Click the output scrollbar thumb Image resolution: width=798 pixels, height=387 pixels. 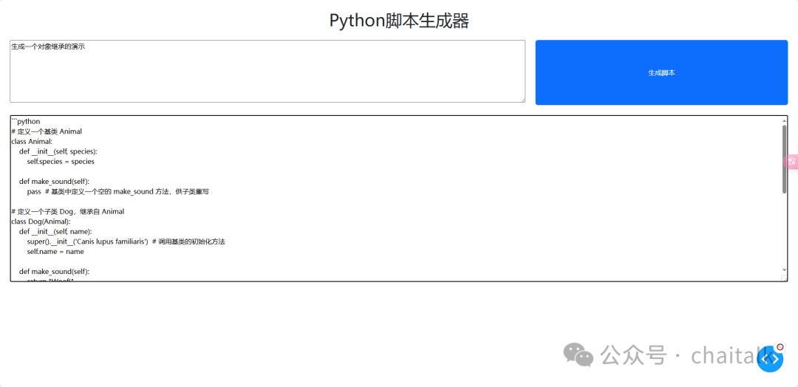pos(784,159)
